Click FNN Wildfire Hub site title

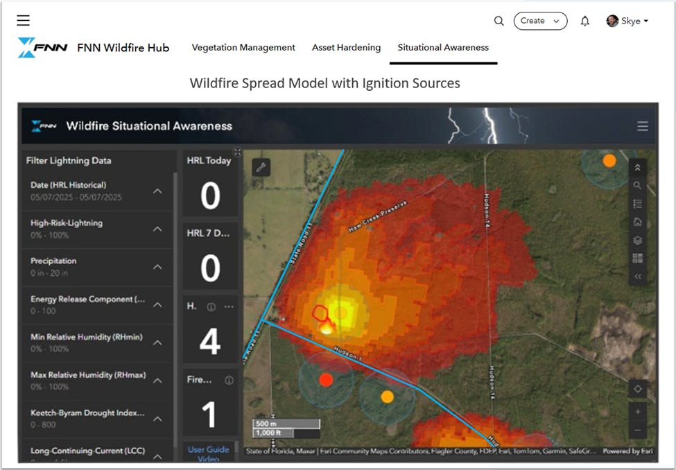click(123, 48)
